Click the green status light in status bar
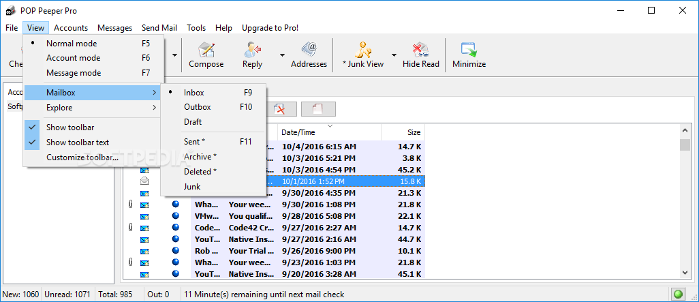This screenshot has height=302, width=699. click(x=678, y=294)
